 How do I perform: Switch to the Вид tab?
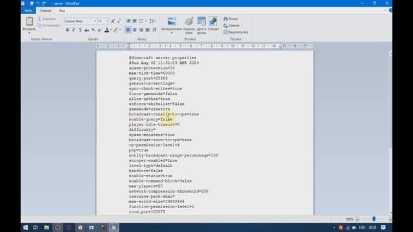(62, 10)
